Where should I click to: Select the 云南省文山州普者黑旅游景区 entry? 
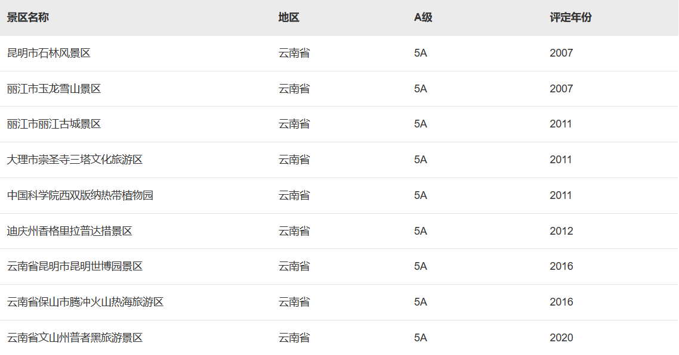tap(75, 338)
